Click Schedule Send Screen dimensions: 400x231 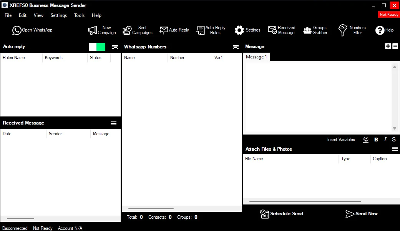pos(282,214)
